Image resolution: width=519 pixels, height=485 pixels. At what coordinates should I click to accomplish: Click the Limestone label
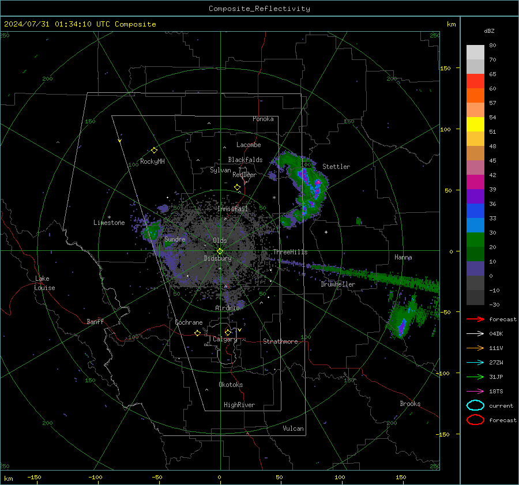(x=109, y=223)
